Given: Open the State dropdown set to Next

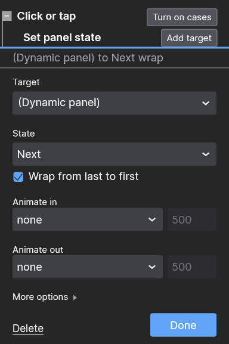Looking at the screenshot, I should pyautogui.click(x=114, y=154).
